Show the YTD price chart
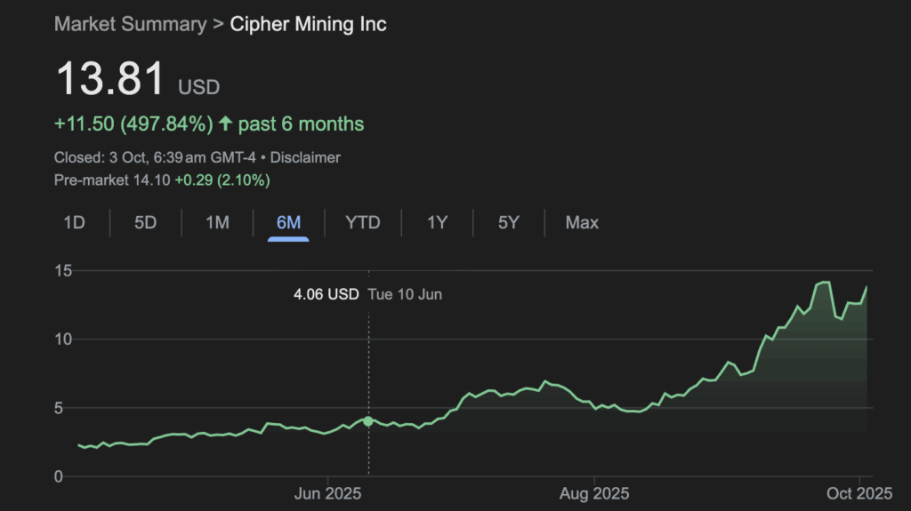911x511 pixels. click(x=362, y=222)
